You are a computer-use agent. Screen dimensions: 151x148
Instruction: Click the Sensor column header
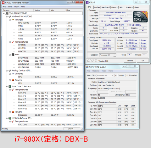point(18,10)
